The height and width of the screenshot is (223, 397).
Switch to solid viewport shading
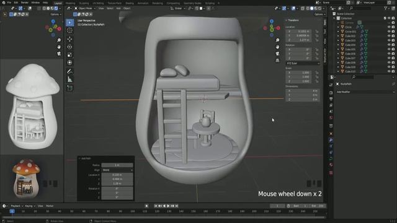312,8
